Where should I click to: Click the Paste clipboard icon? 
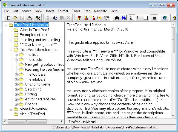click(62, 18)
